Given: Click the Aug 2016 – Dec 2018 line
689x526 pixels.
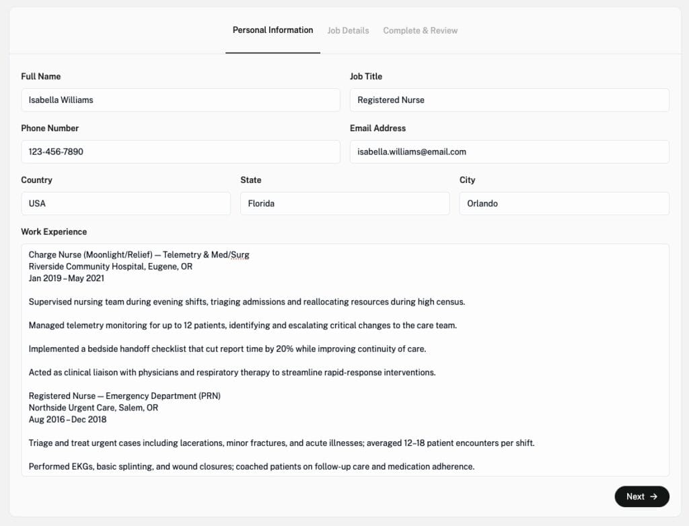Looking at the screenshot, I should point(68,420).
